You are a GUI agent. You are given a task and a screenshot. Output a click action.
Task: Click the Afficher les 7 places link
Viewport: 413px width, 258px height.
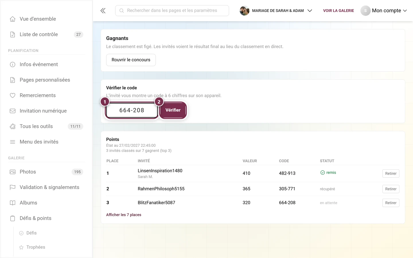[x=124, y=215]
